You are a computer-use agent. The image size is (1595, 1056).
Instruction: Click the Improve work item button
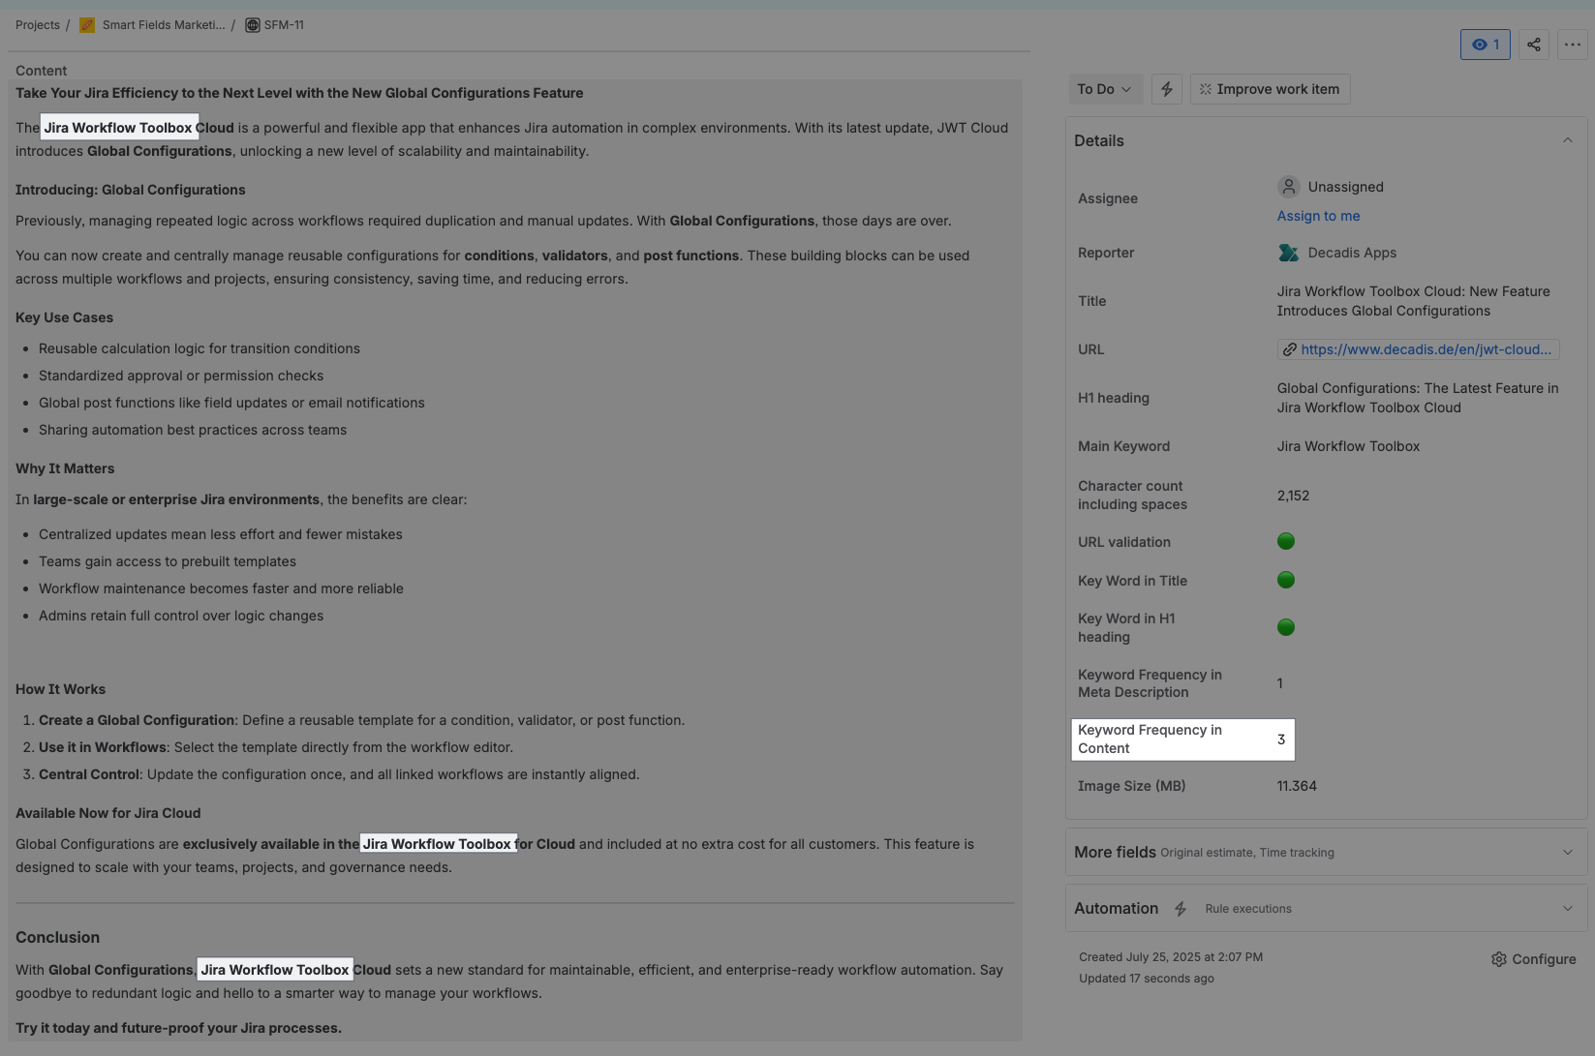[x=1270, y=89]
